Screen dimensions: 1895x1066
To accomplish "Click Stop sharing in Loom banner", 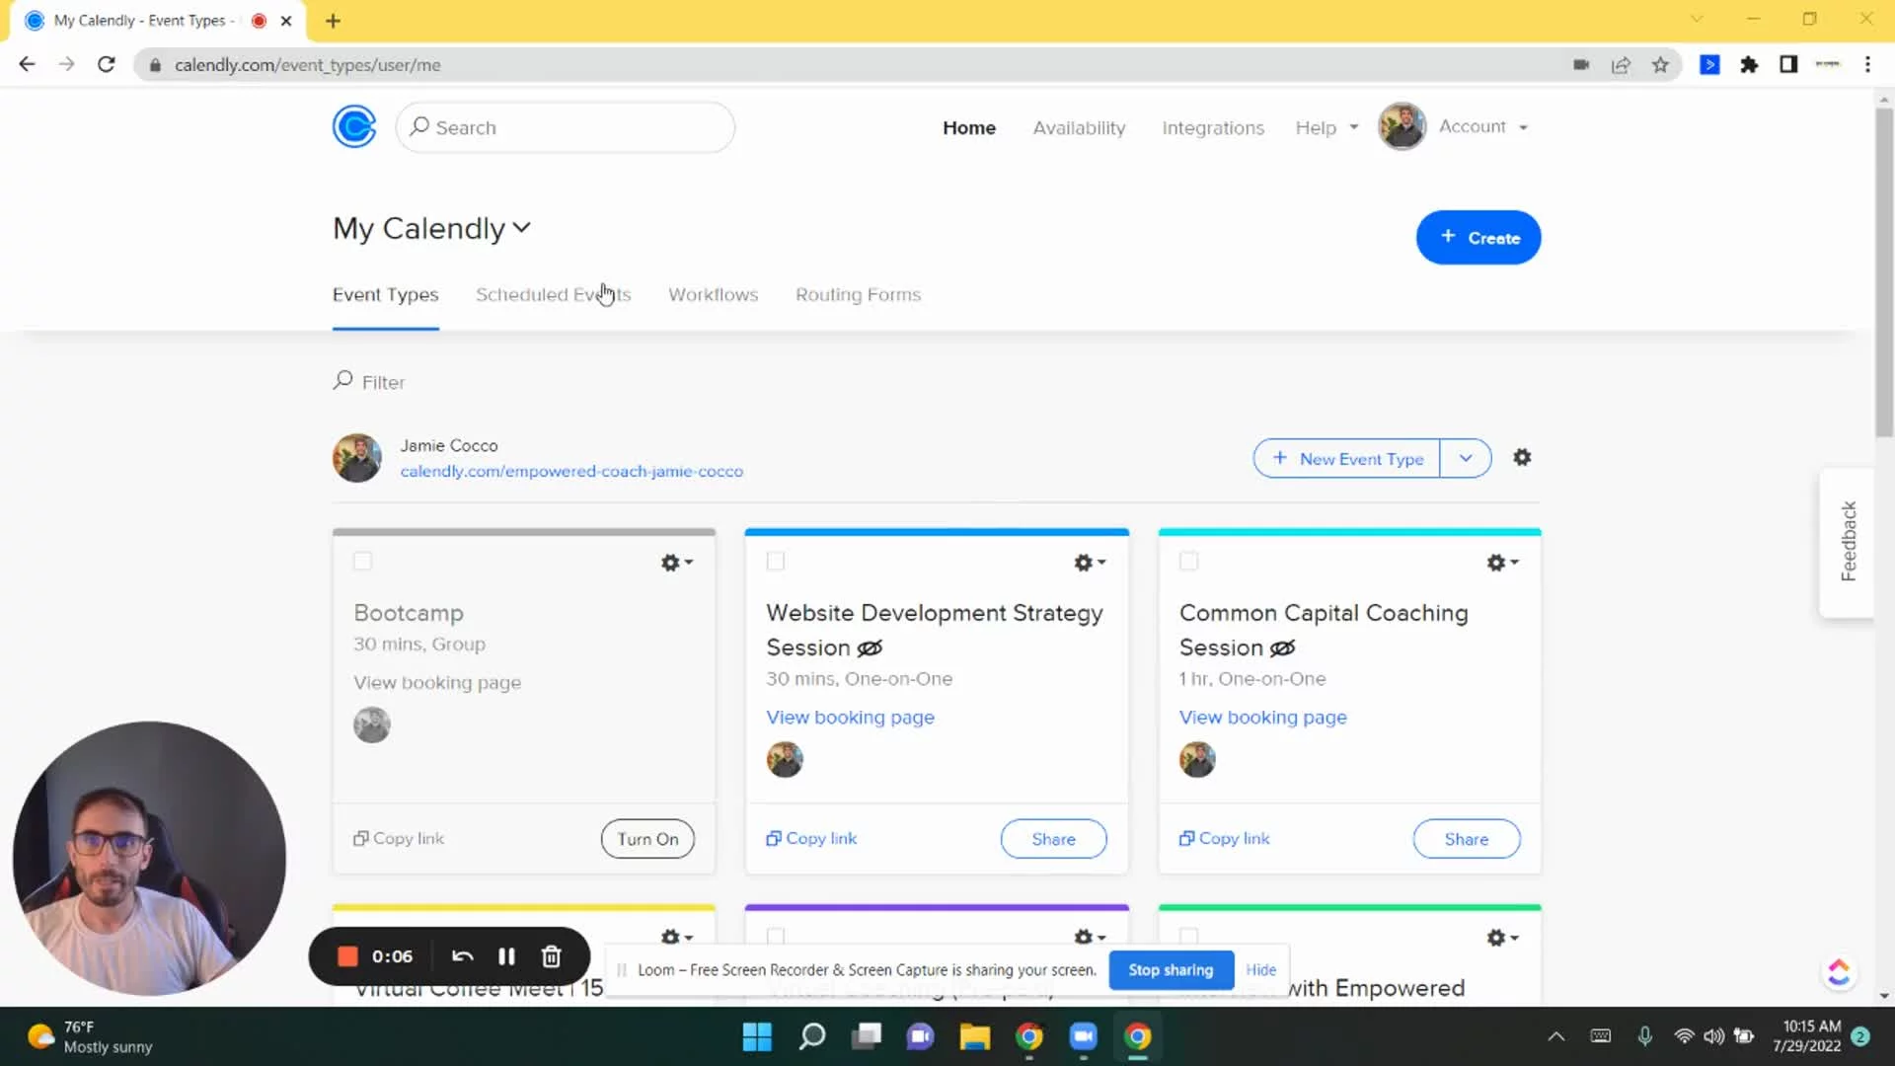I will coord(1171,970).
